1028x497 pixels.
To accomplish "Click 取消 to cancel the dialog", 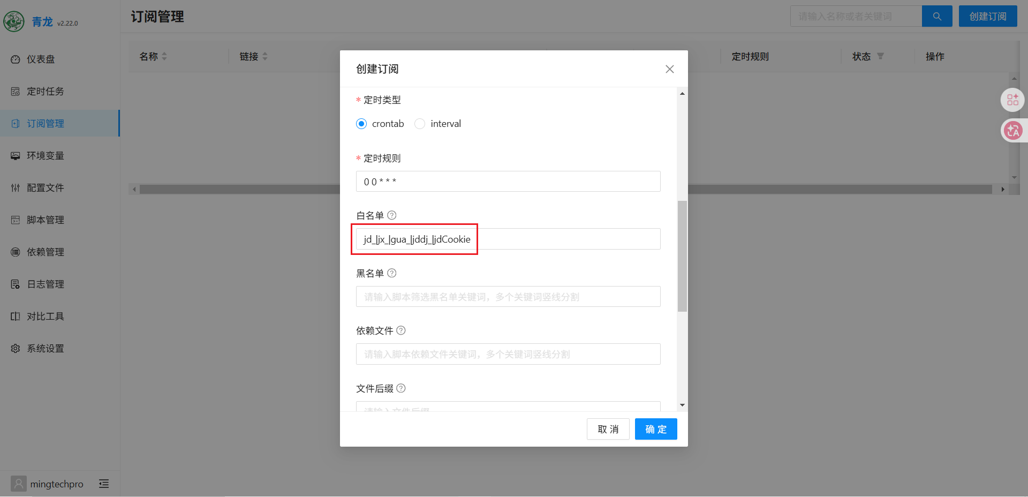I will (608, 429).
